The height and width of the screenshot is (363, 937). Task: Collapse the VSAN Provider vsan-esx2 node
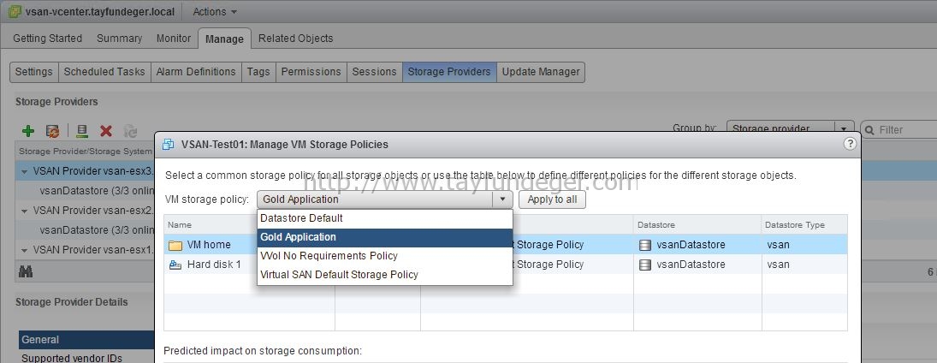click(x=25, y=211)
